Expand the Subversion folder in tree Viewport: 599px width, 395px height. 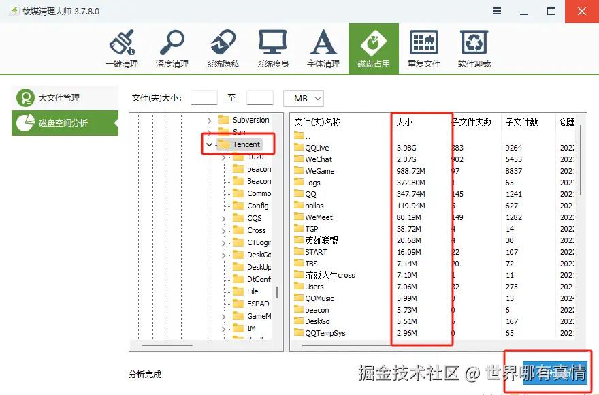209,121
